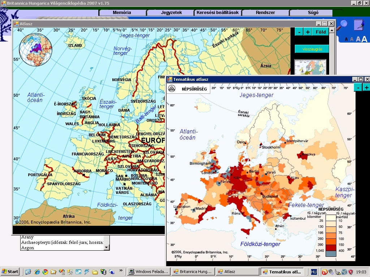Select the smallest black A font size

click(346, 39)
